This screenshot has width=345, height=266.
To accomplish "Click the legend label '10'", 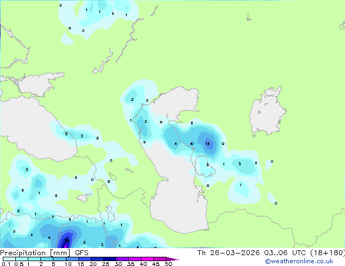I will click(68, 264).
